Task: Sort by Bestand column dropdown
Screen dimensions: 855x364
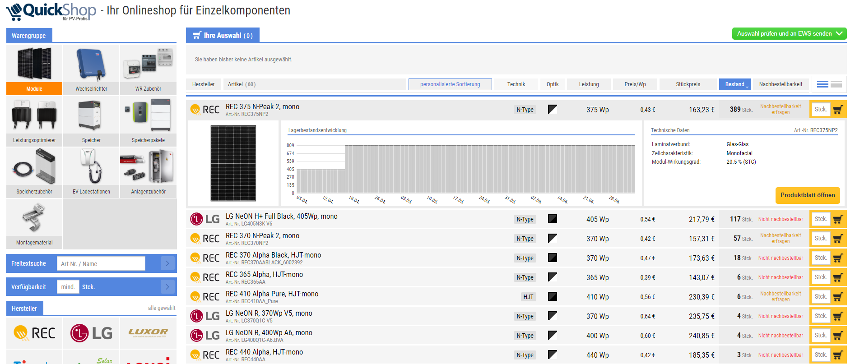Action: pos(734,84)
